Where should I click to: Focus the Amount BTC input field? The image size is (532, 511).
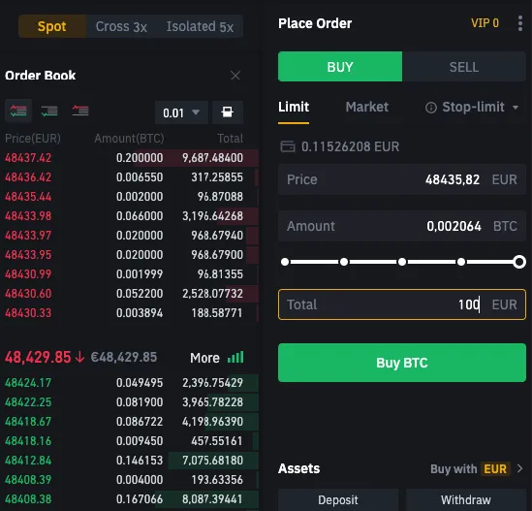coord(402,226)
